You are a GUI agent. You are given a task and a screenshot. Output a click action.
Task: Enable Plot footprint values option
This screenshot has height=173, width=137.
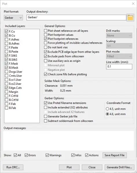(x=45, y=35)
